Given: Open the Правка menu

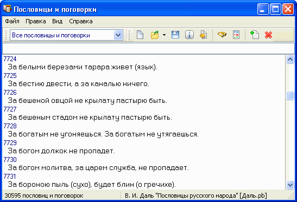Looking at the screenshot, I should coord(36,21).
